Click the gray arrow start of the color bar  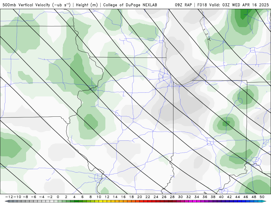(6, 201)
